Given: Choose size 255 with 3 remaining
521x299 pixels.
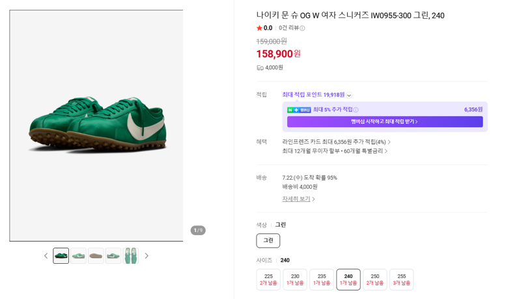Looking at the screenshot, I should tap(401, 279).
